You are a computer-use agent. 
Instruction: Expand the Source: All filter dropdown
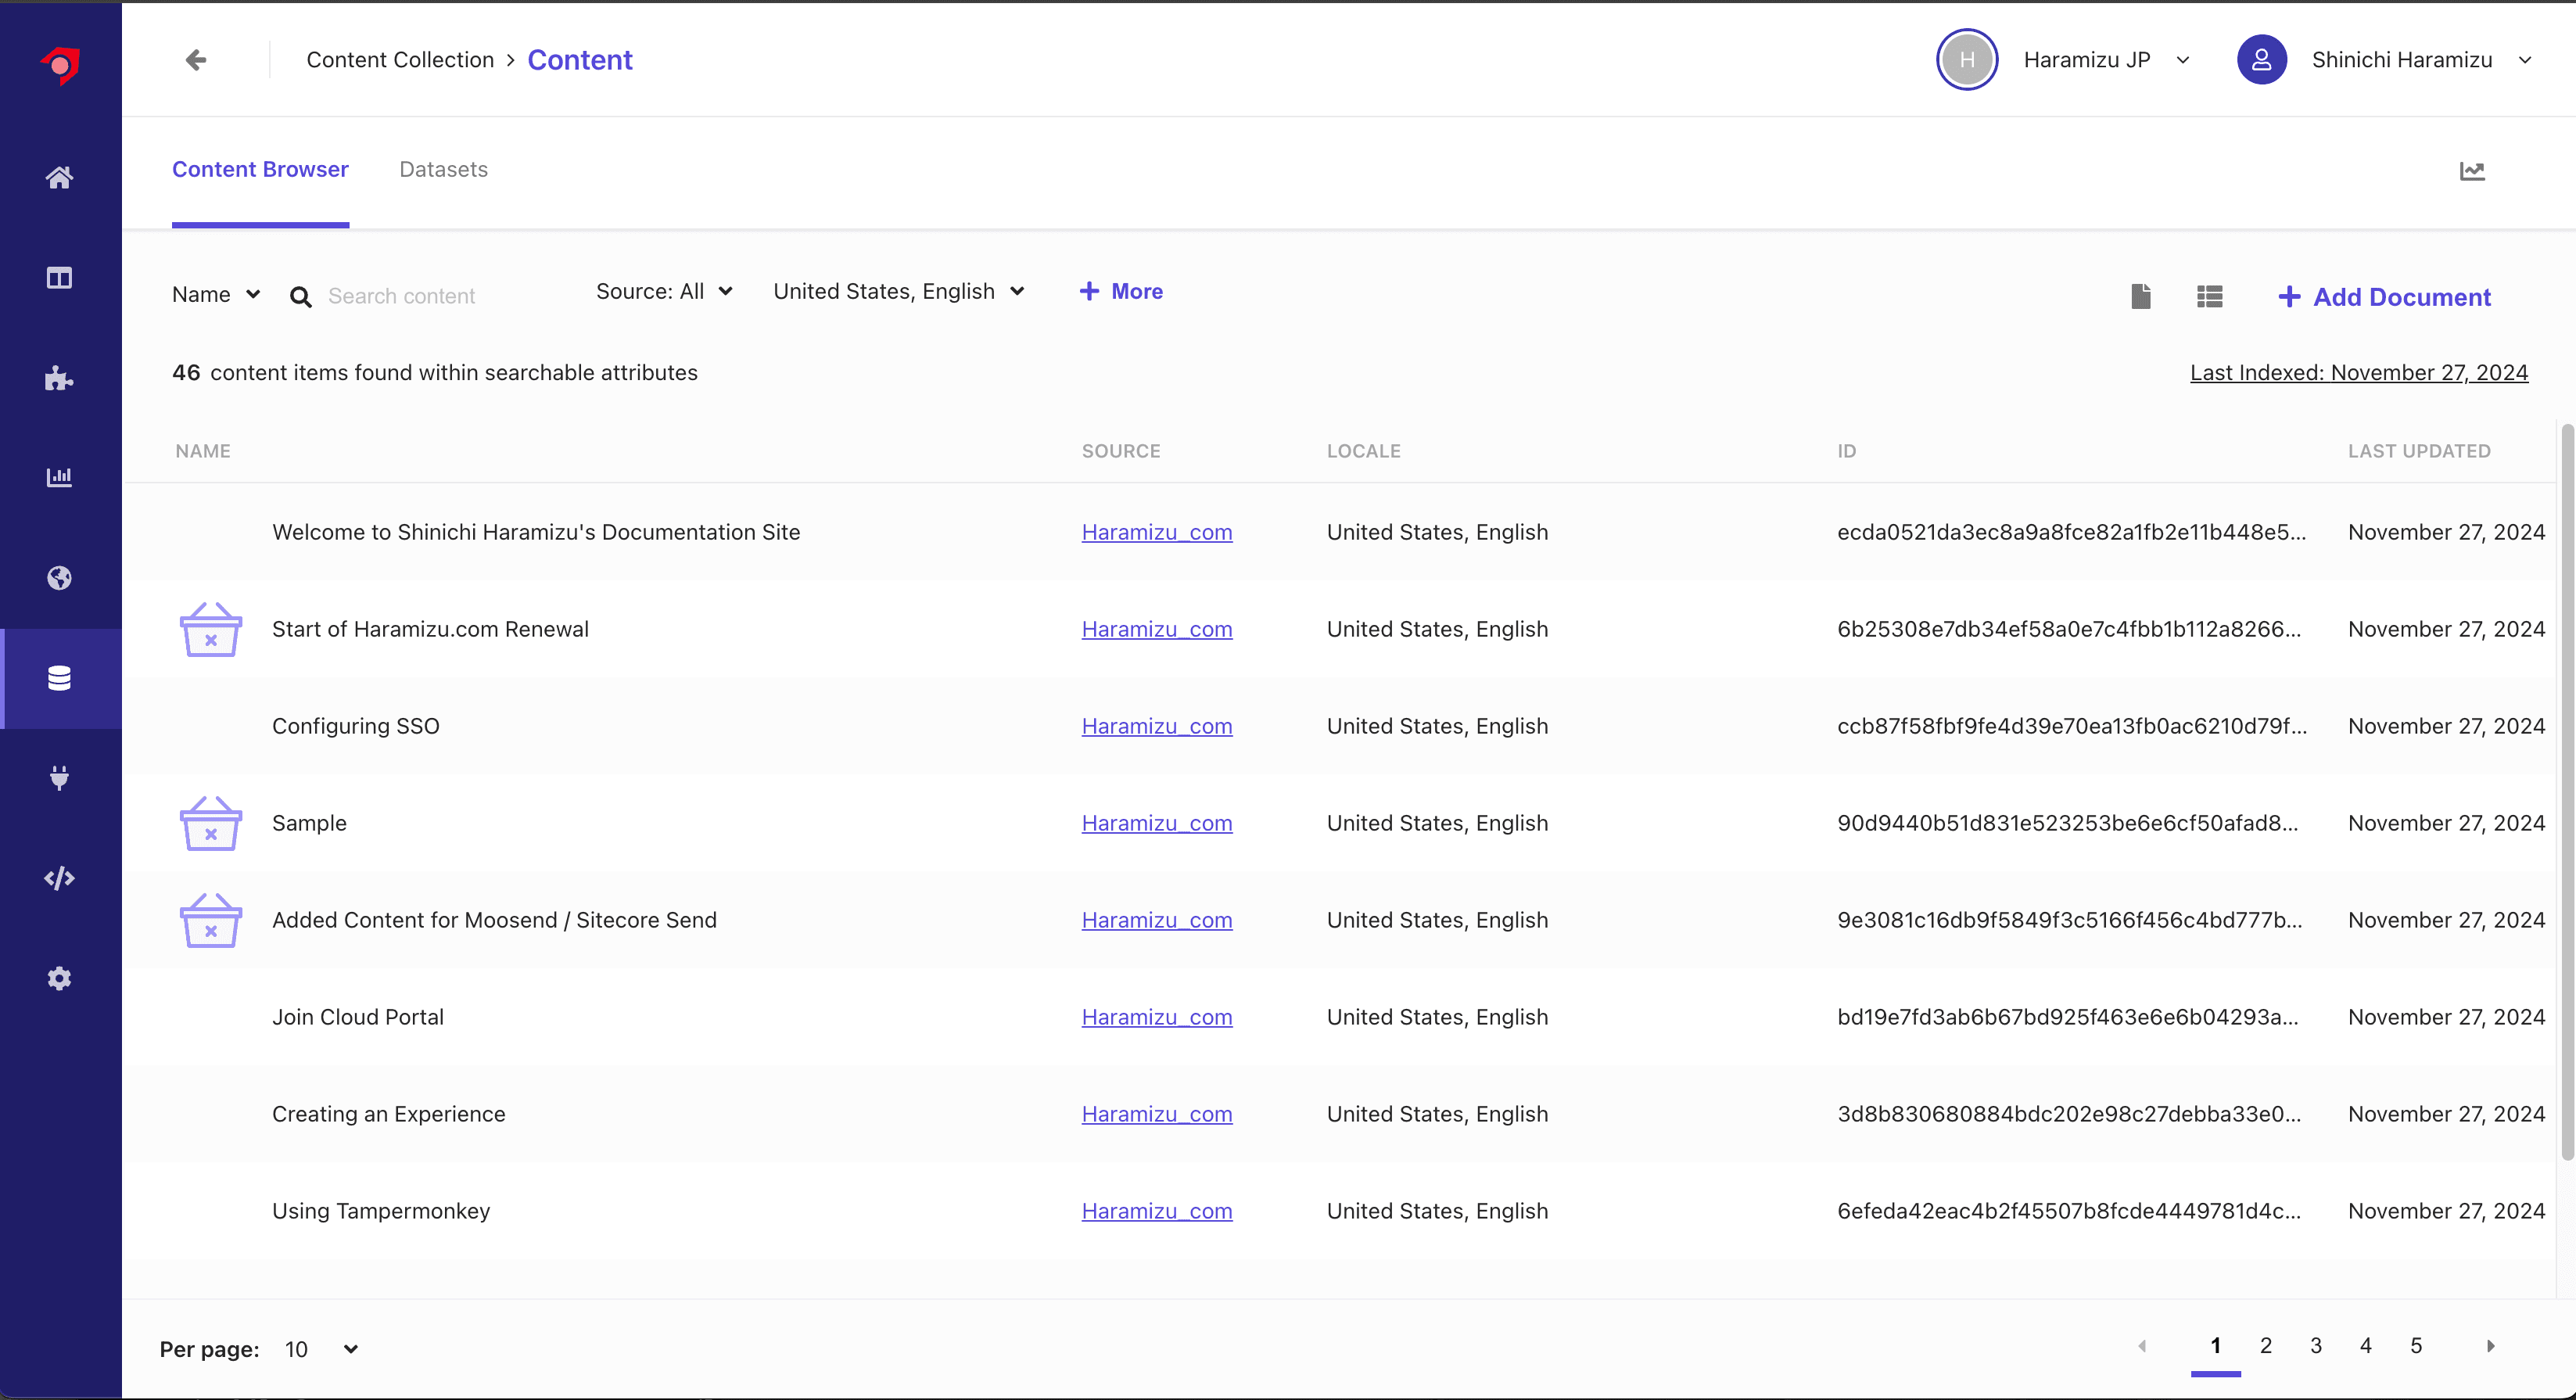[664, 291]
